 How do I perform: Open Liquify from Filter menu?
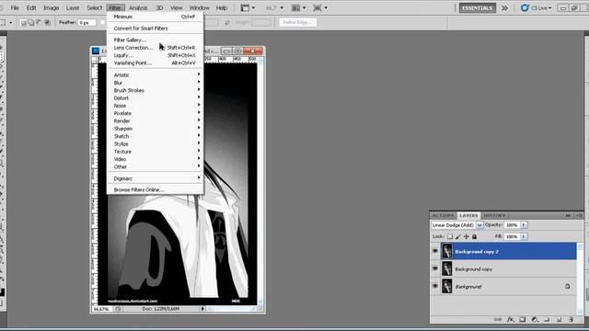coord(156,55)
